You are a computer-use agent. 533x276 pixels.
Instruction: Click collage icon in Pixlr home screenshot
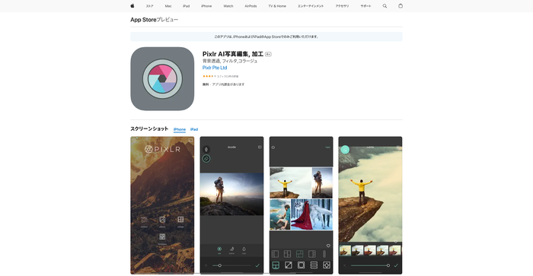click(180, 220)
